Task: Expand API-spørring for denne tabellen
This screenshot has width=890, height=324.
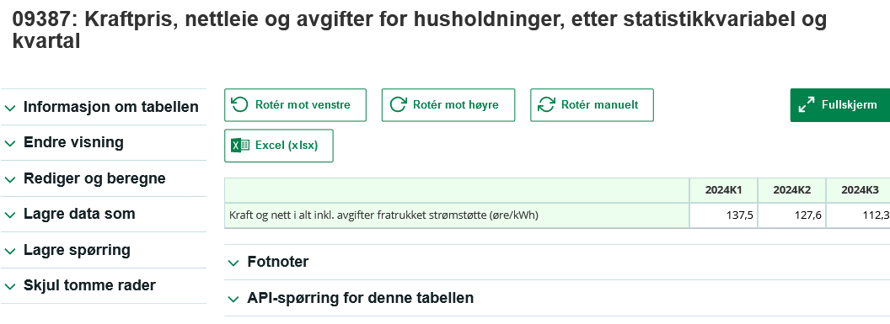Action: 557,298
